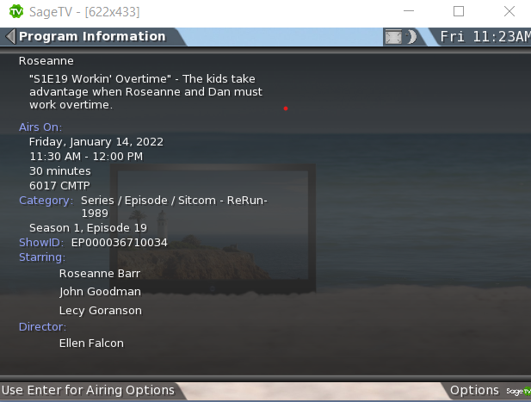Viewport: 531px width, 402px height.
Task: Select the ShowID value EP000036710034
Action: click(x=120, y=243)
